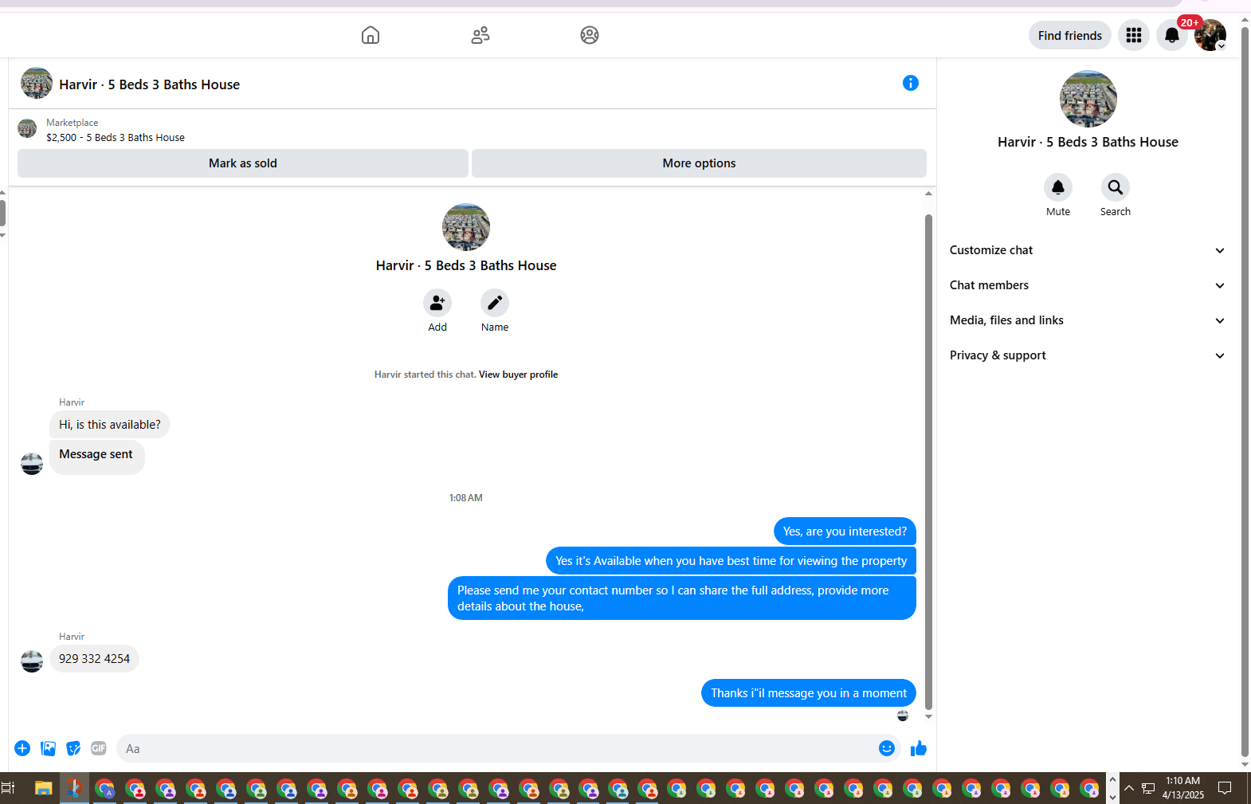
Task: Click the chat message list scrollbar
Action: pyautogui.click(x=928, y=461)
